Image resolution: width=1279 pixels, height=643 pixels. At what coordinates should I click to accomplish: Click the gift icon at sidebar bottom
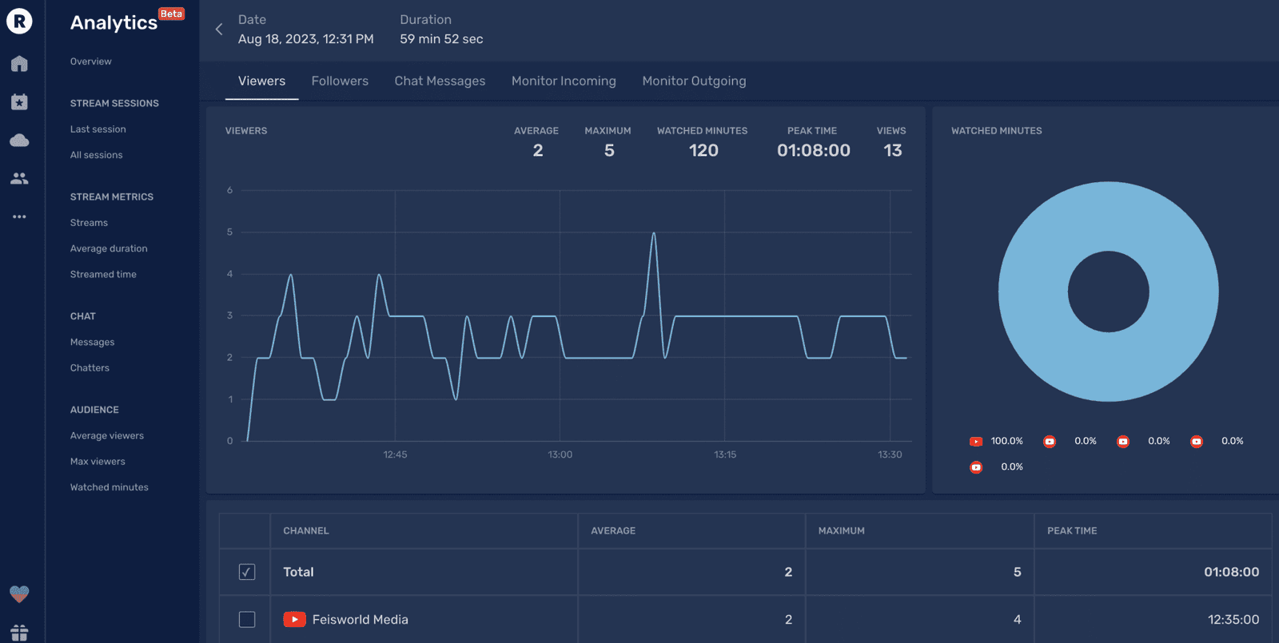(19, 633)
